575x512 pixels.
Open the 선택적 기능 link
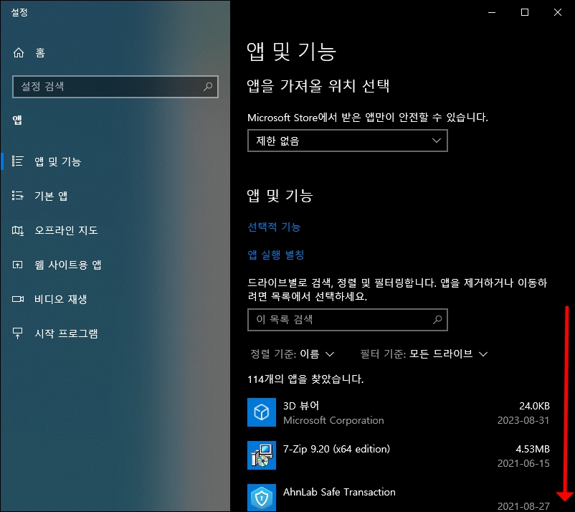(275, 227)
